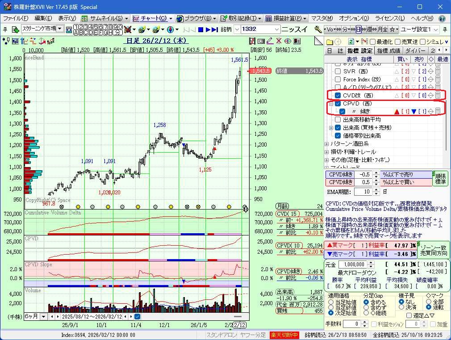Click the ゾーン一致 売買同方向 button
Viewport: 451px width, 340px height.
click(x=433, y=250)
